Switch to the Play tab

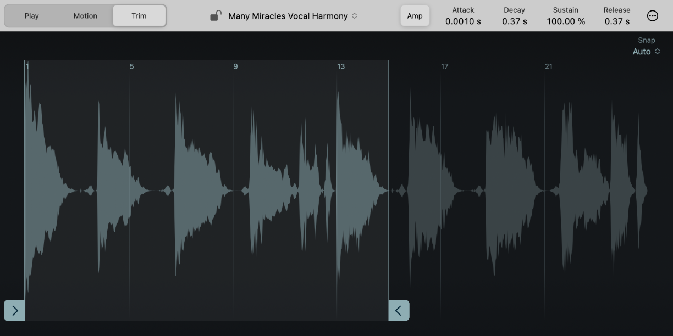[x=31, y=15]
